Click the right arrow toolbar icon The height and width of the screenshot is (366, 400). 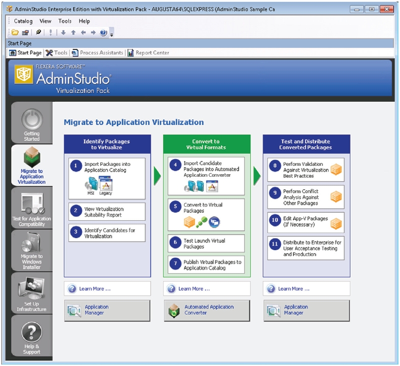(x=92, y=32)
